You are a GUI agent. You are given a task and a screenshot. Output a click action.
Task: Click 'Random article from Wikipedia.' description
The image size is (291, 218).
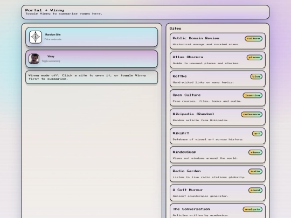(x=200, y=121)
